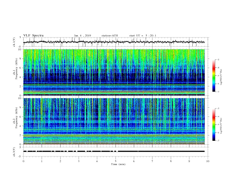The width and height of the screenshot is (234, 181).
Task: Click the "ch.1(V)" waveform axis label
Action: pyautogui.click(x=14, y=42)
